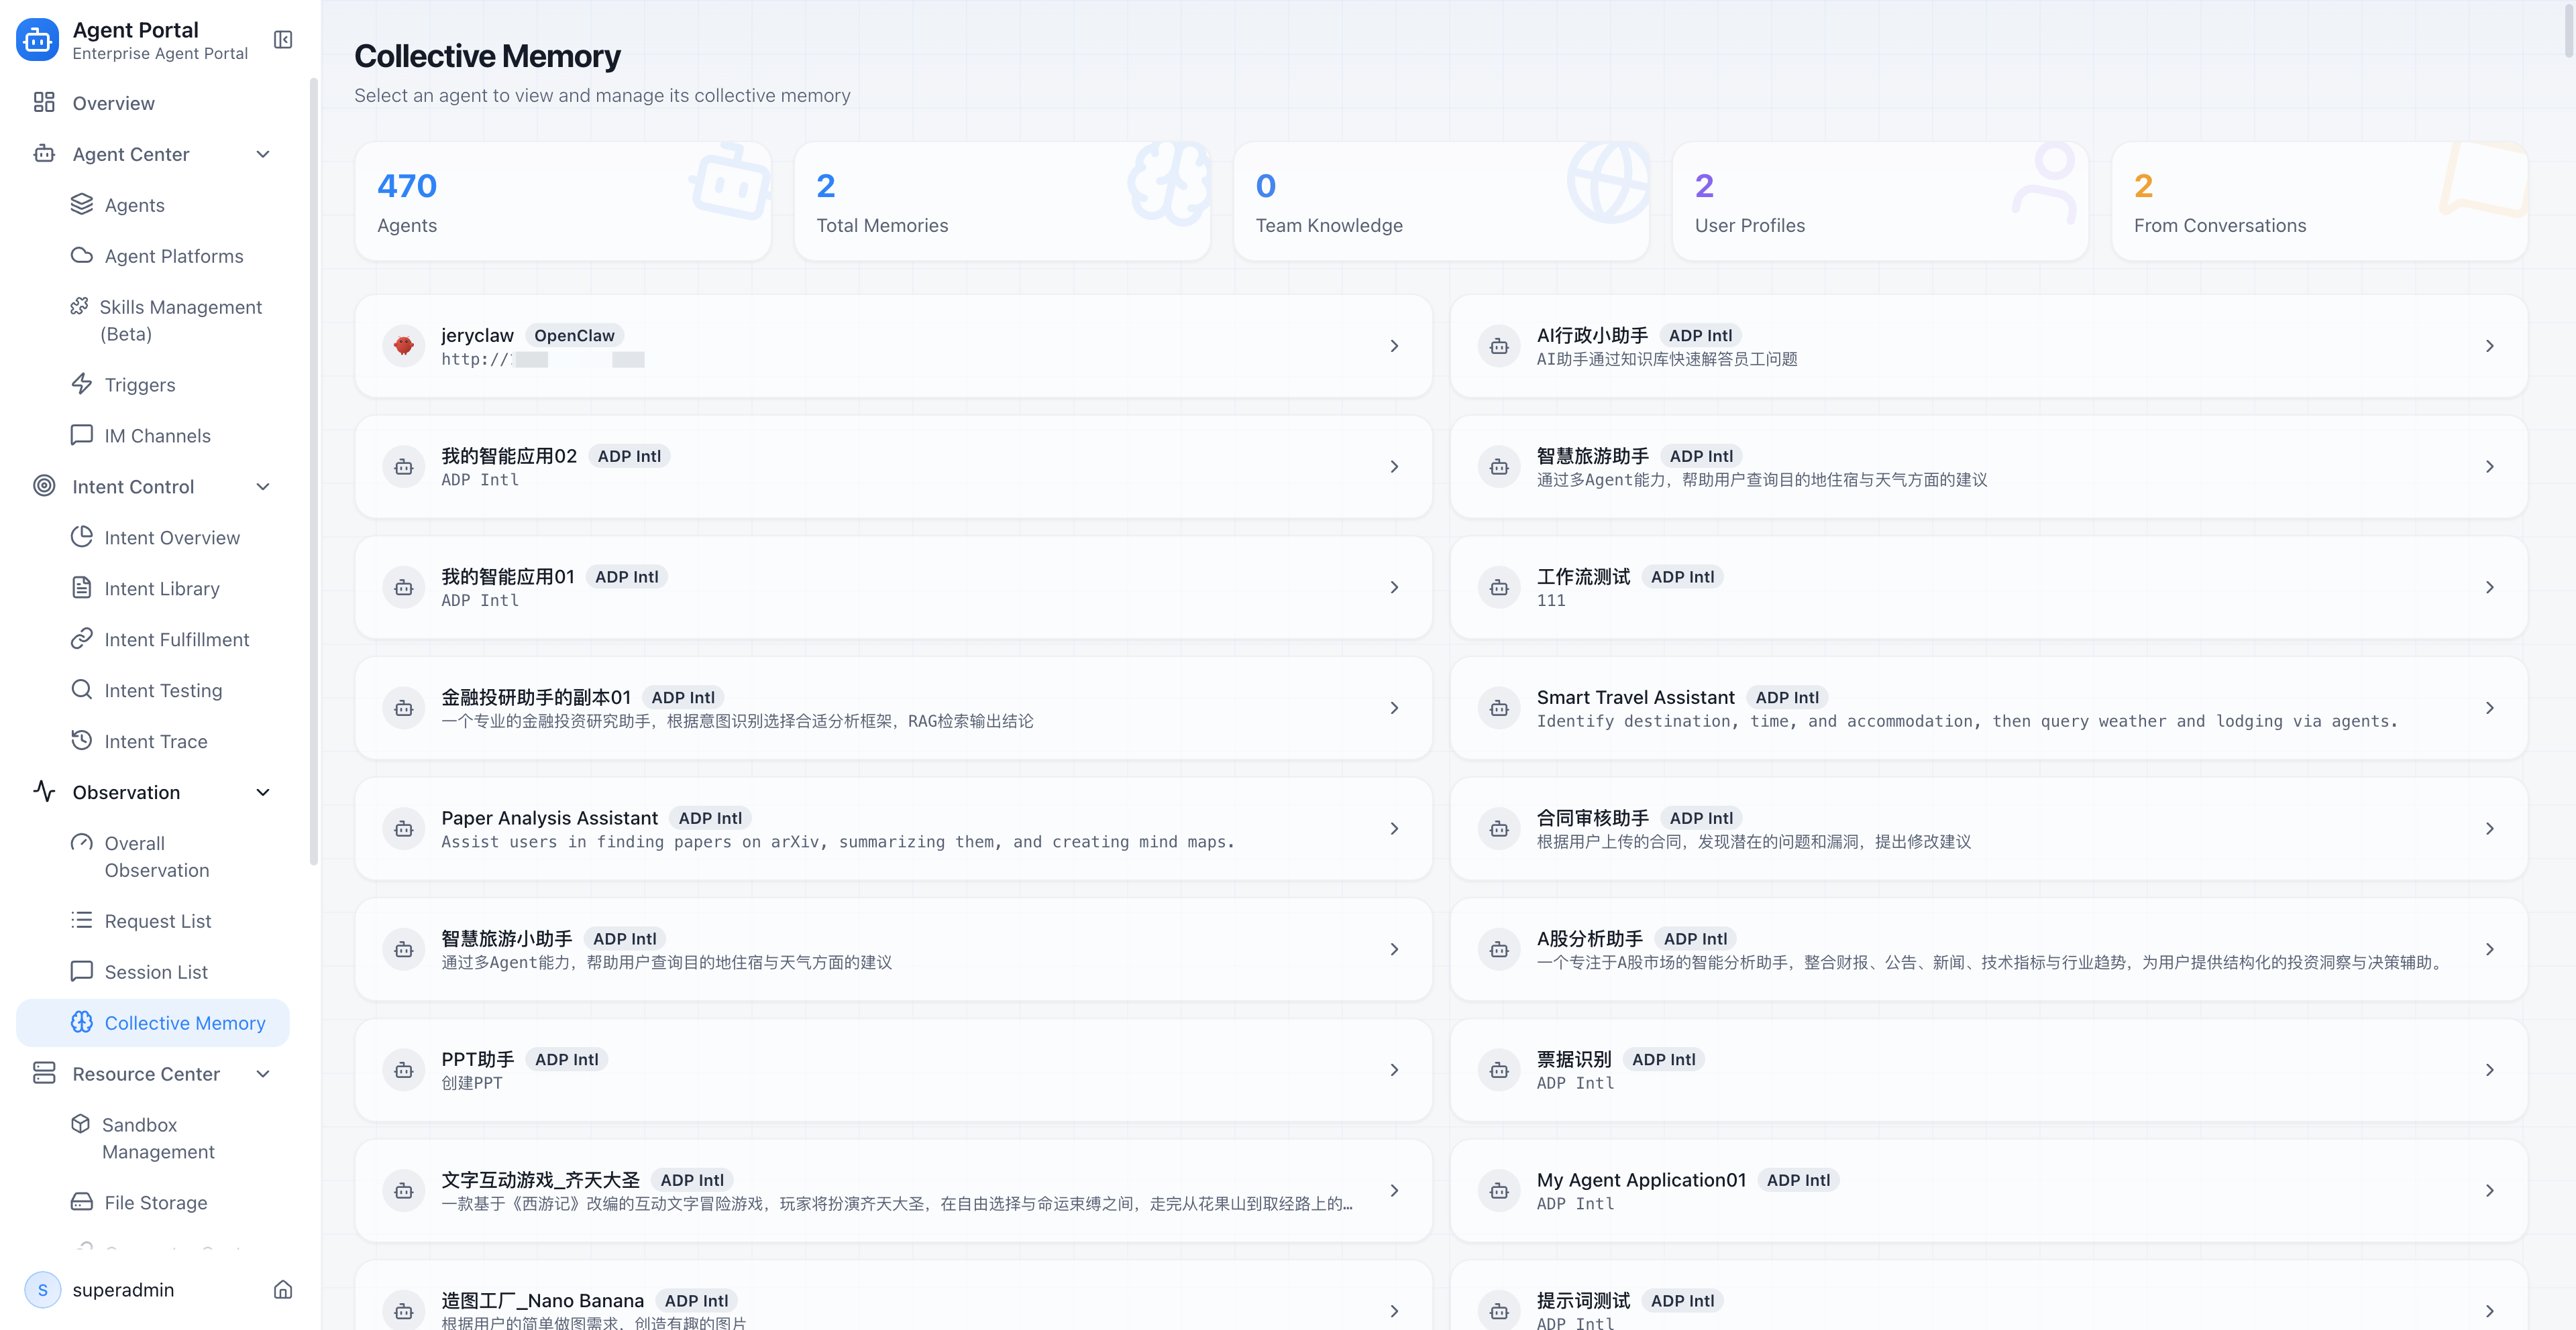Click the chevron on PPT助手 card
Image resolution: width=2576 pixels, height=1330 pixels.
1394,1070
